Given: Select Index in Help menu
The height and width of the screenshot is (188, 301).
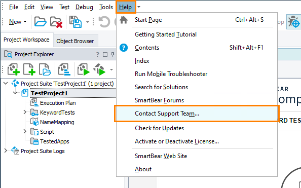Looking at the screenshot, I should pyautogui.click(x=197, y=61).
